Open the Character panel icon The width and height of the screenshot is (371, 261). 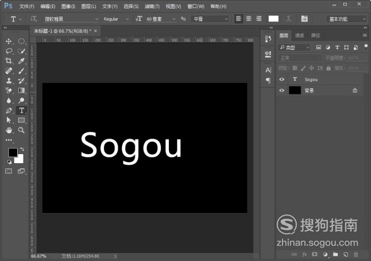(268, 70)
